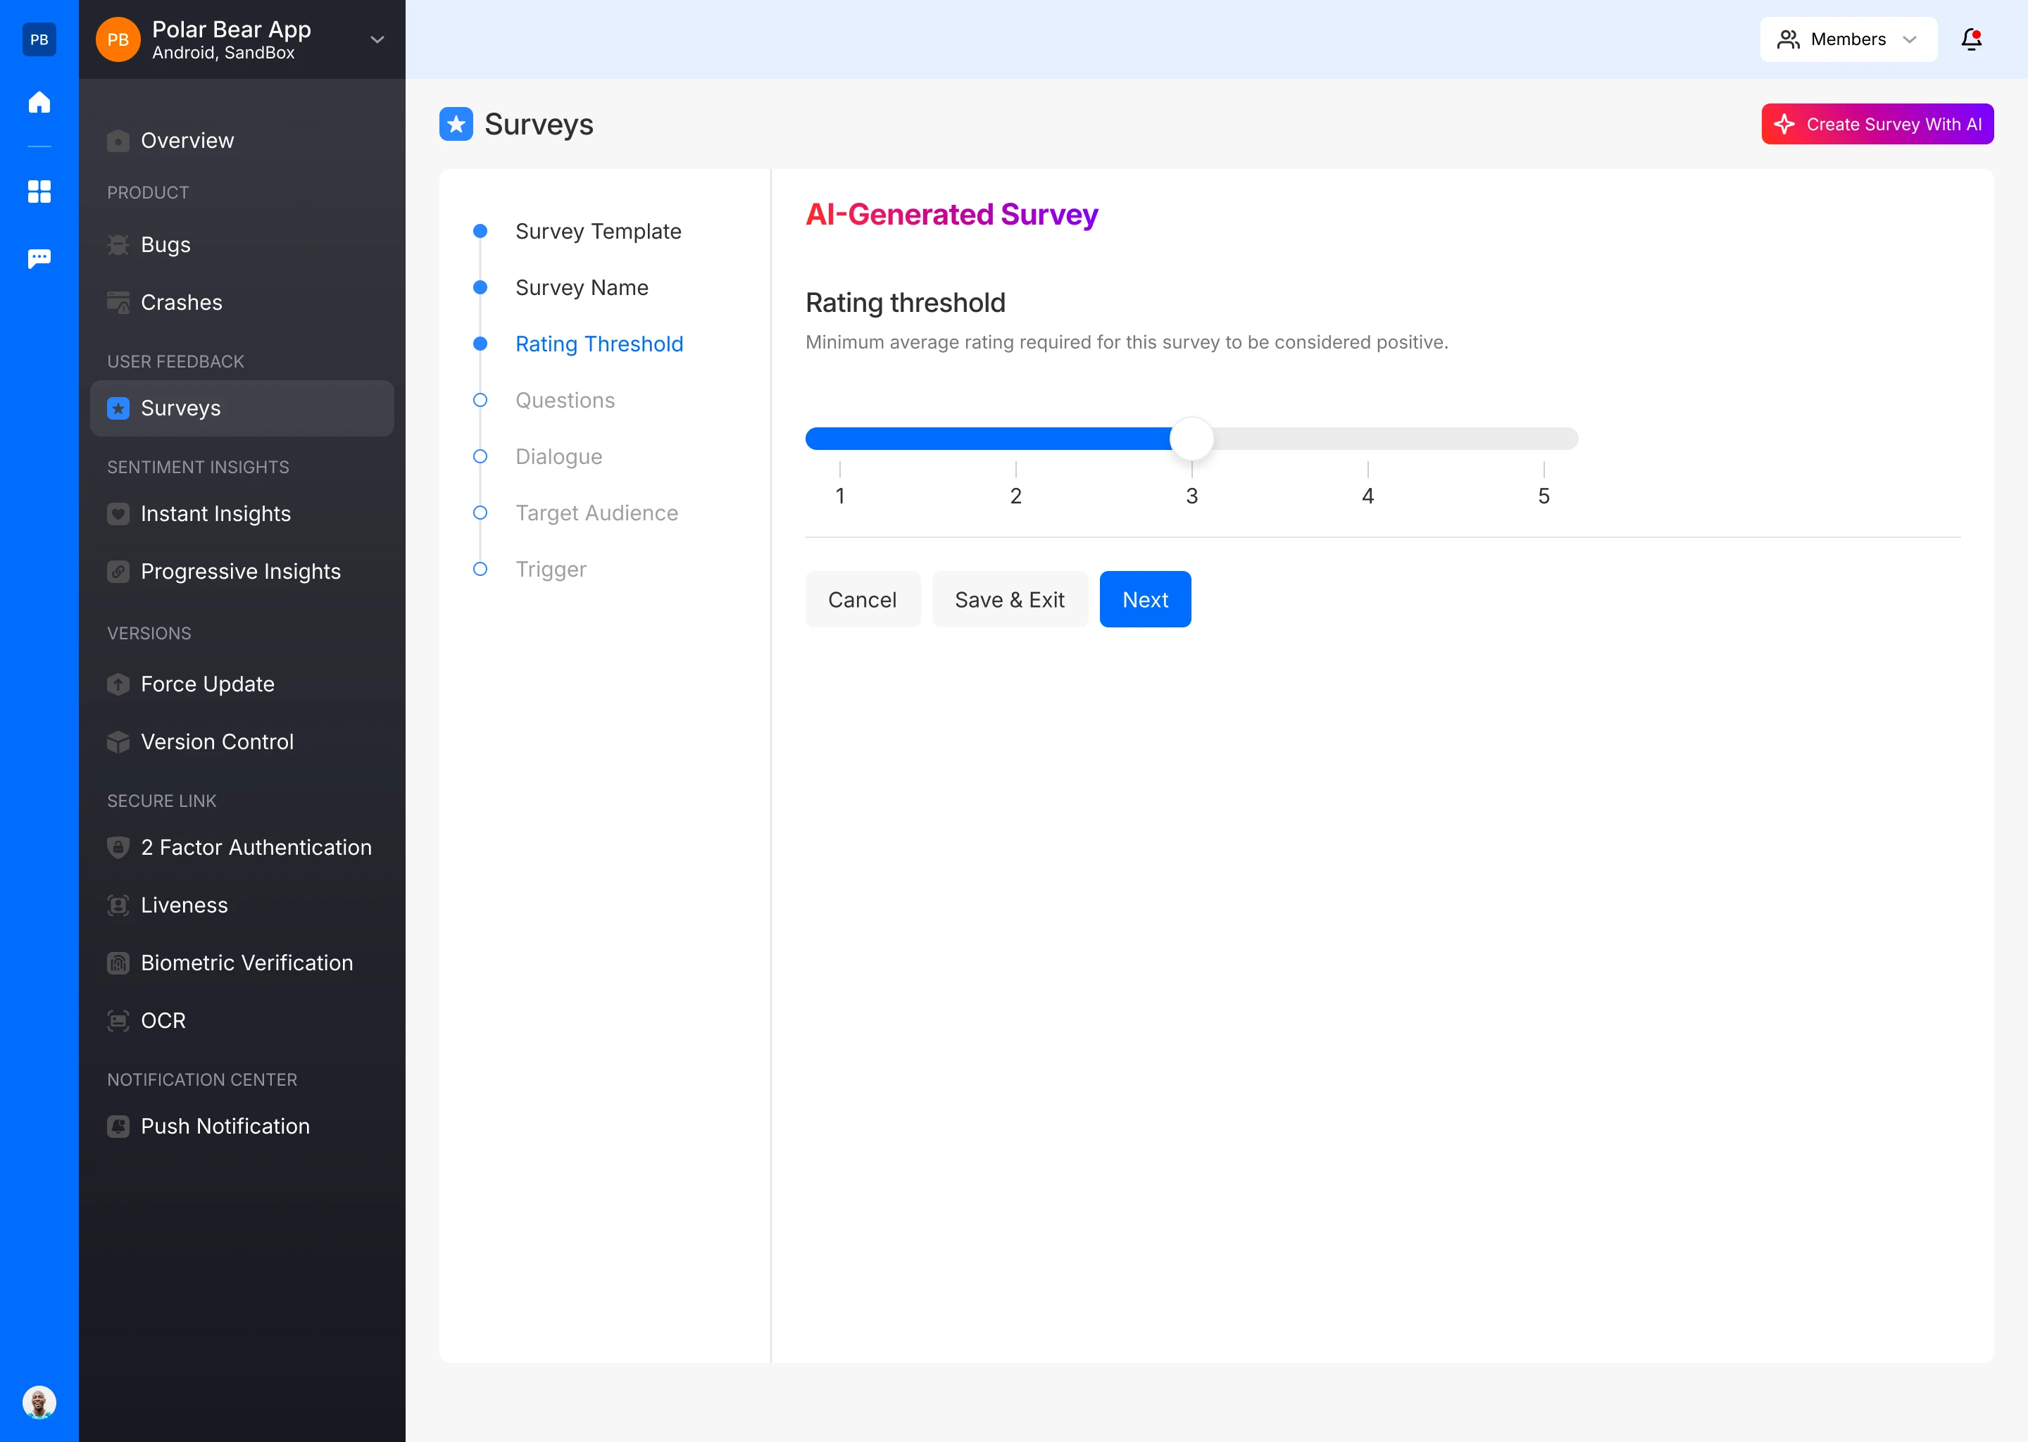Click the Next button
This screenshot has height=1442, width=2028.
(x=1144, y=599)
